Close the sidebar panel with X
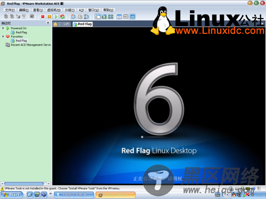266x199 pixels. (48, 23)
